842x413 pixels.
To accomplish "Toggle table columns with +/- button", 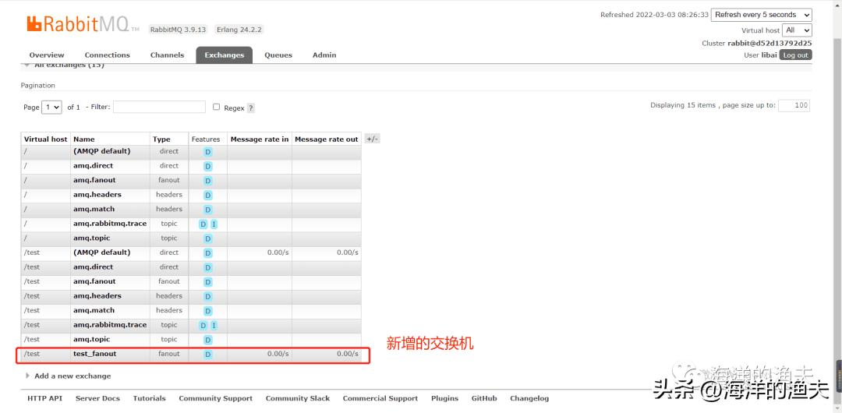I will tap(372, 139).
